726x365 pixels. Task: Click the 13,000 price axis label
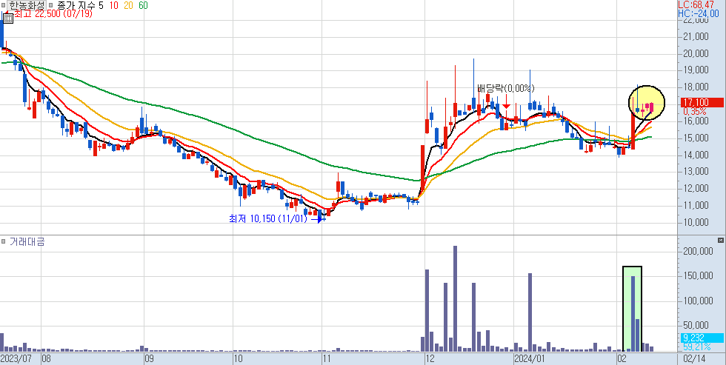coord(696,171)
